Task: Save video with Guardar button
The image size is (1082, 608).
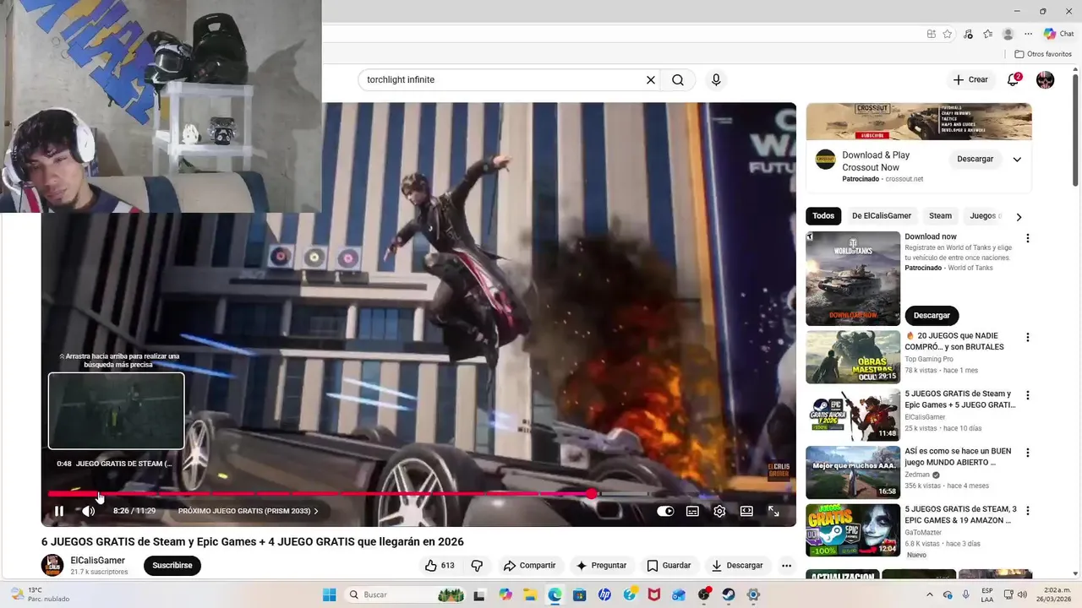Action: 669,566
